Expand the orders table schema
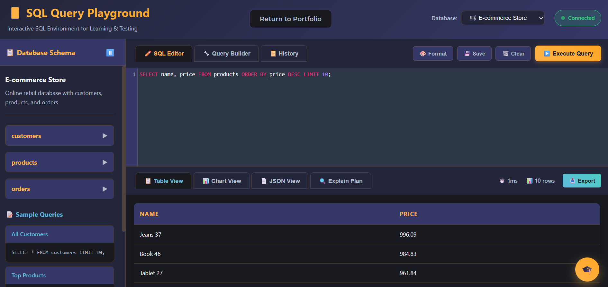Image resolution: width=608 pixels, height=287 pixels. pos(59,189)
